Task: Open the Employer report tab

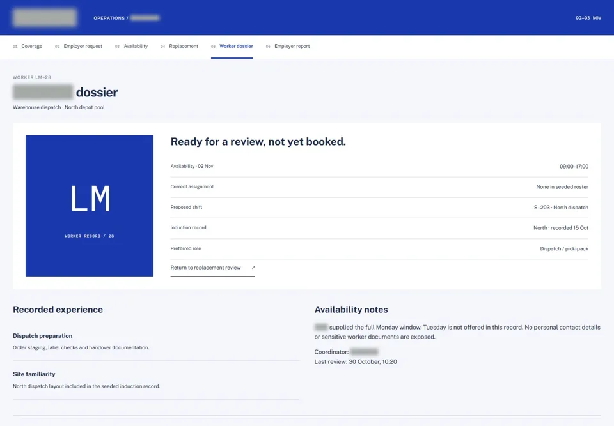Action: click(x=288, y=46)
